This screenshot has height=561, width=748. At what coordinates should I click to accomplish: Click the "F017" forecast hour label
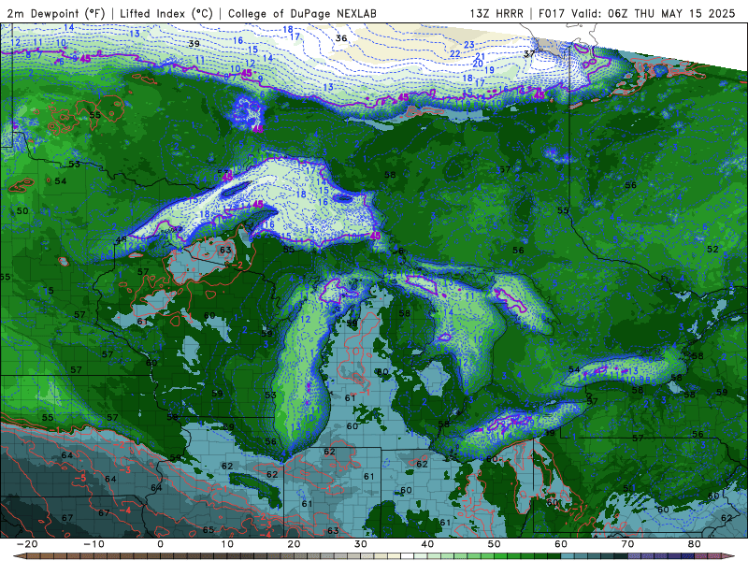point(553,13)
